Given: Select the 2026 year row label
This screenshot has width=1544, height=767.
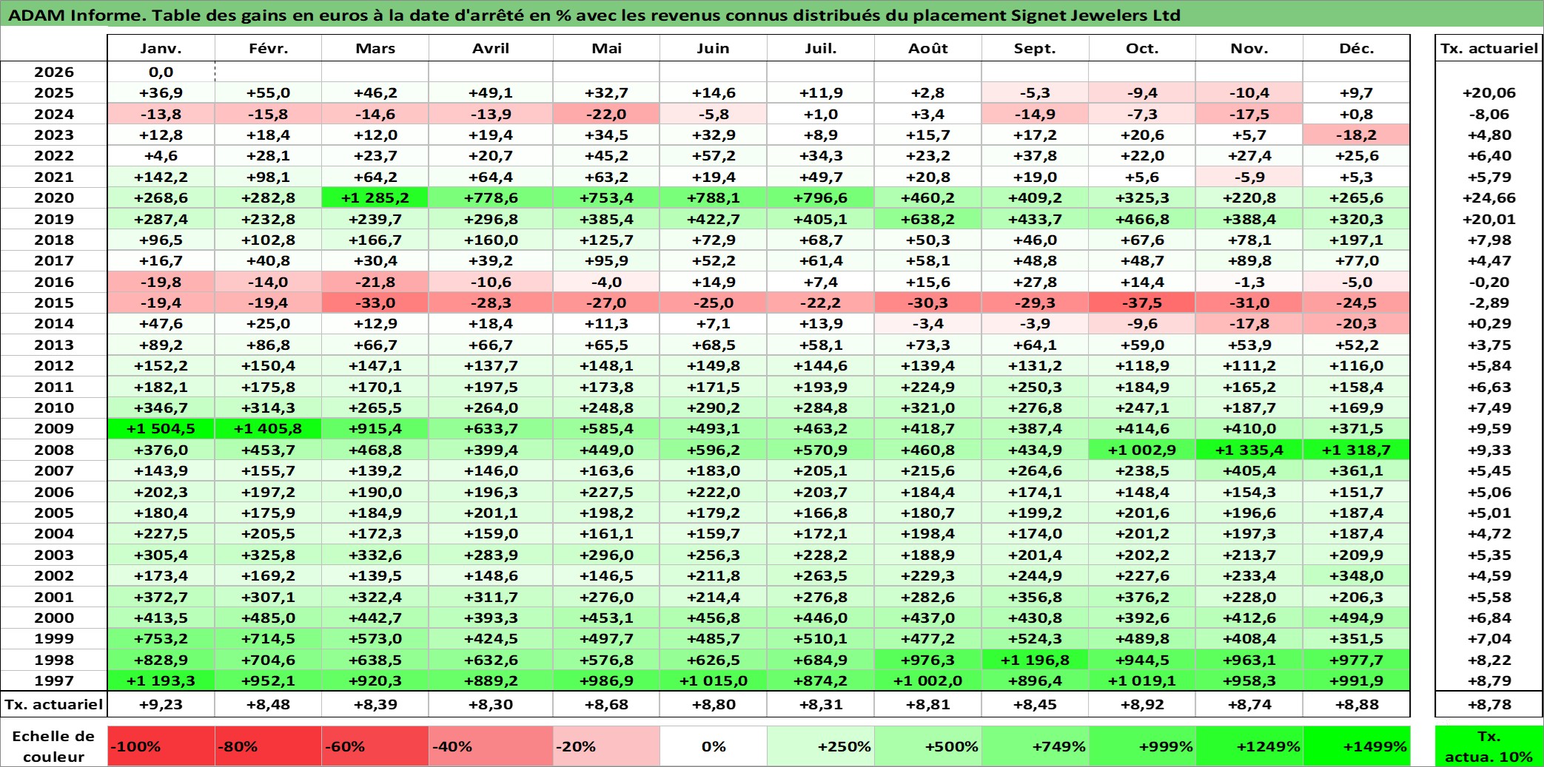Looking at the screenshot, I should pos(54,72).
